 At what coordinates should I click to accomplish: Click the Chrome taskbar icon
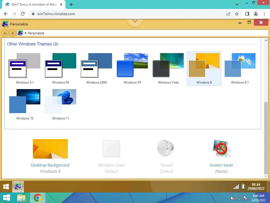click(38, 198)
